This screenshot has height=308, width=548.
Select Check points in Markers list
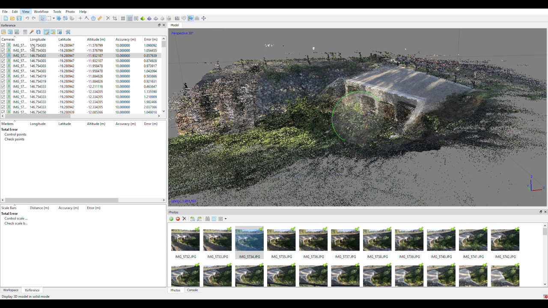pyautogui.click(x=15, y=139)
